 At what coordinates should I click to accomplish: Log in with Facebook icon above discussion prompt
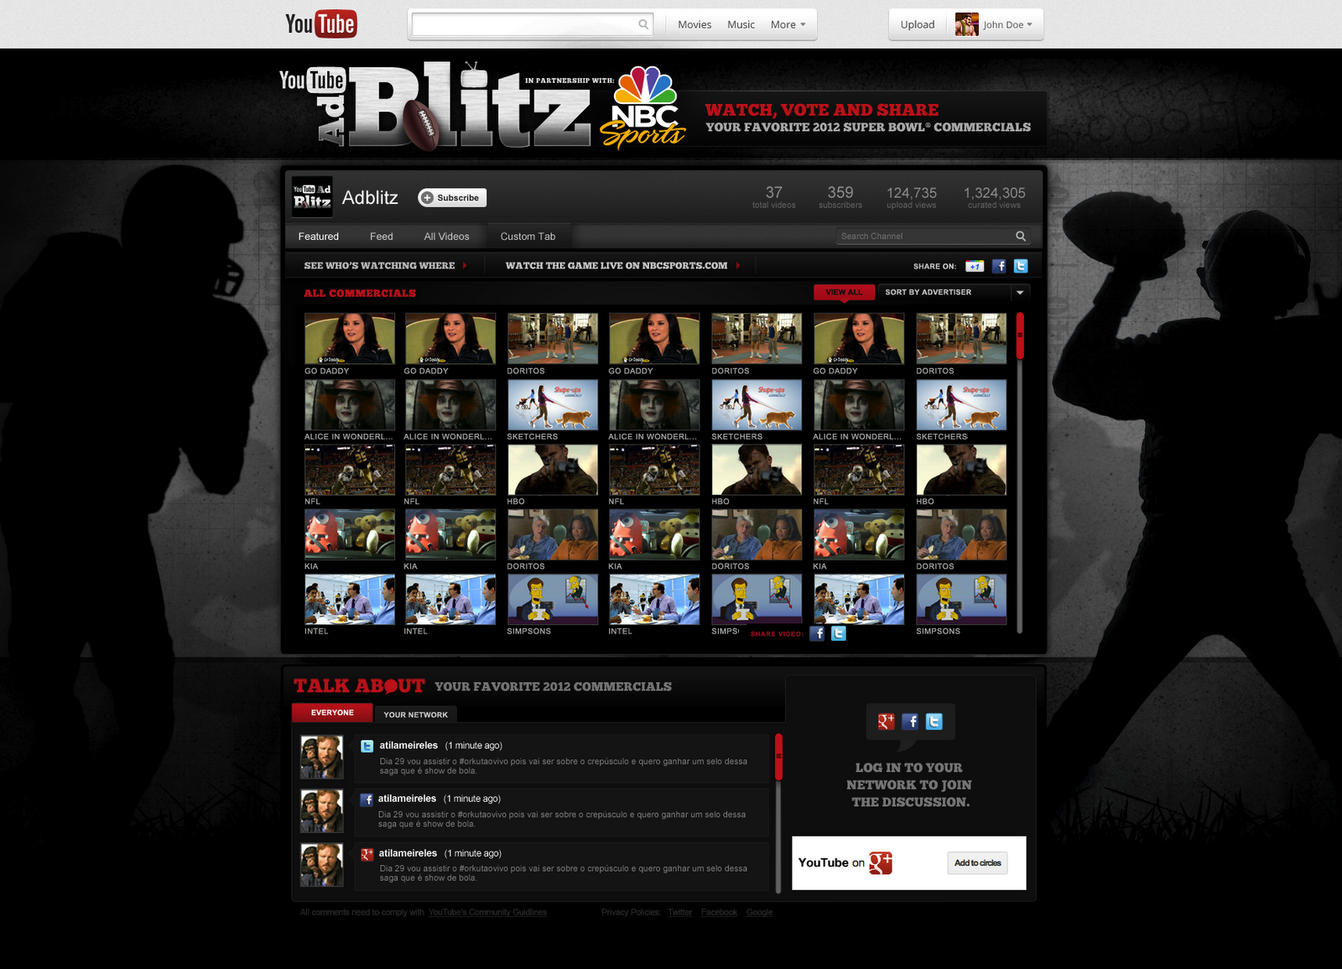click(910, 722)
